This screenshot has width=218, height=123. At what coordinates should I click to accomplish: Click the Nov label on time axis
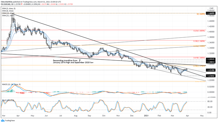[x=118, y=116]
